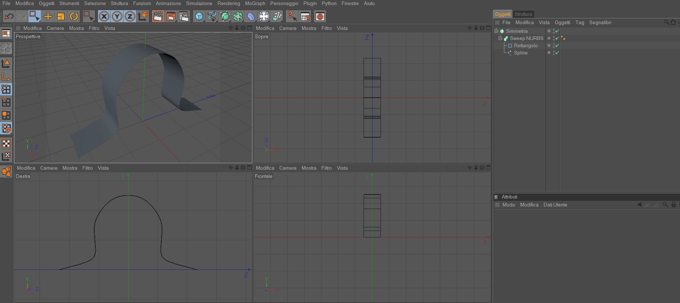This screenshot has height=303, width=680.
Task: Open the Aiuto menu
Action: tap(369, 3)
